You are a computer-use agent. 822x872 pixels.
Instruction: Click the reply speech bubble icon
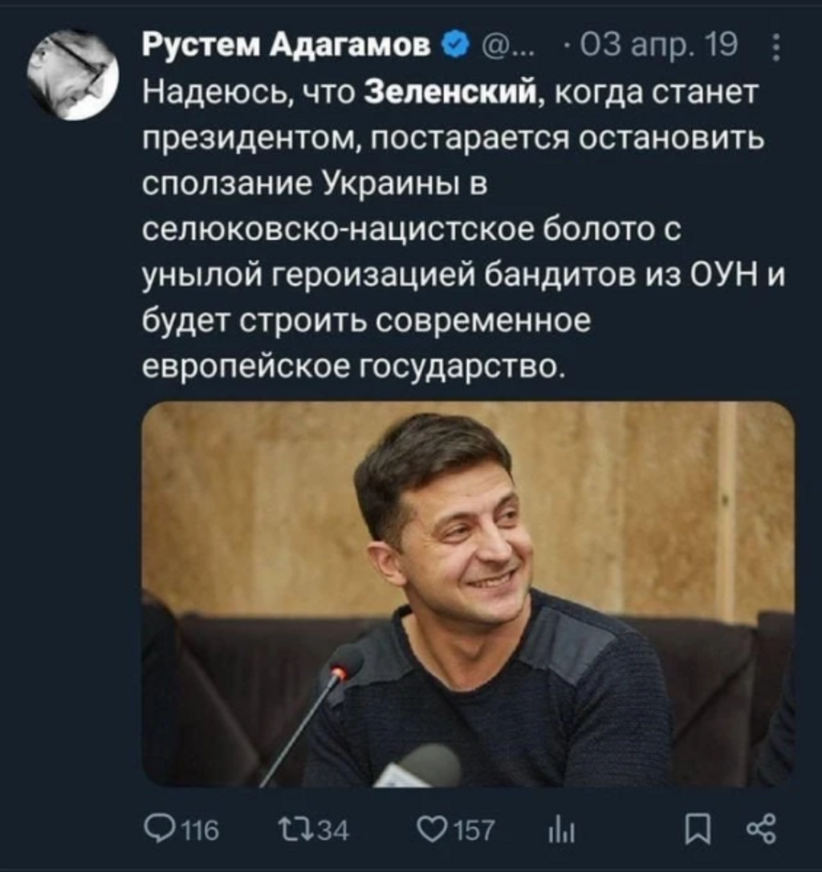click(157, 828)
